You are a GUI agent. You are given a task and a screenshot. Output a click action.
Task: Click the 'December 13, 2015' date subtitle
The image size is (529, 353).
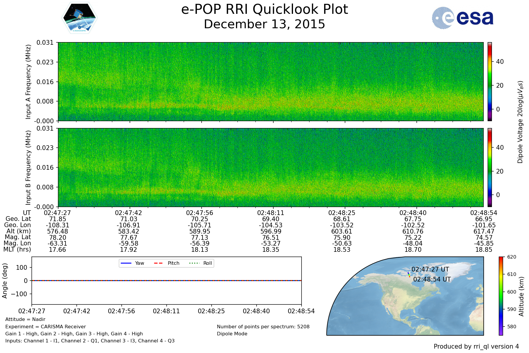point(264,24)
